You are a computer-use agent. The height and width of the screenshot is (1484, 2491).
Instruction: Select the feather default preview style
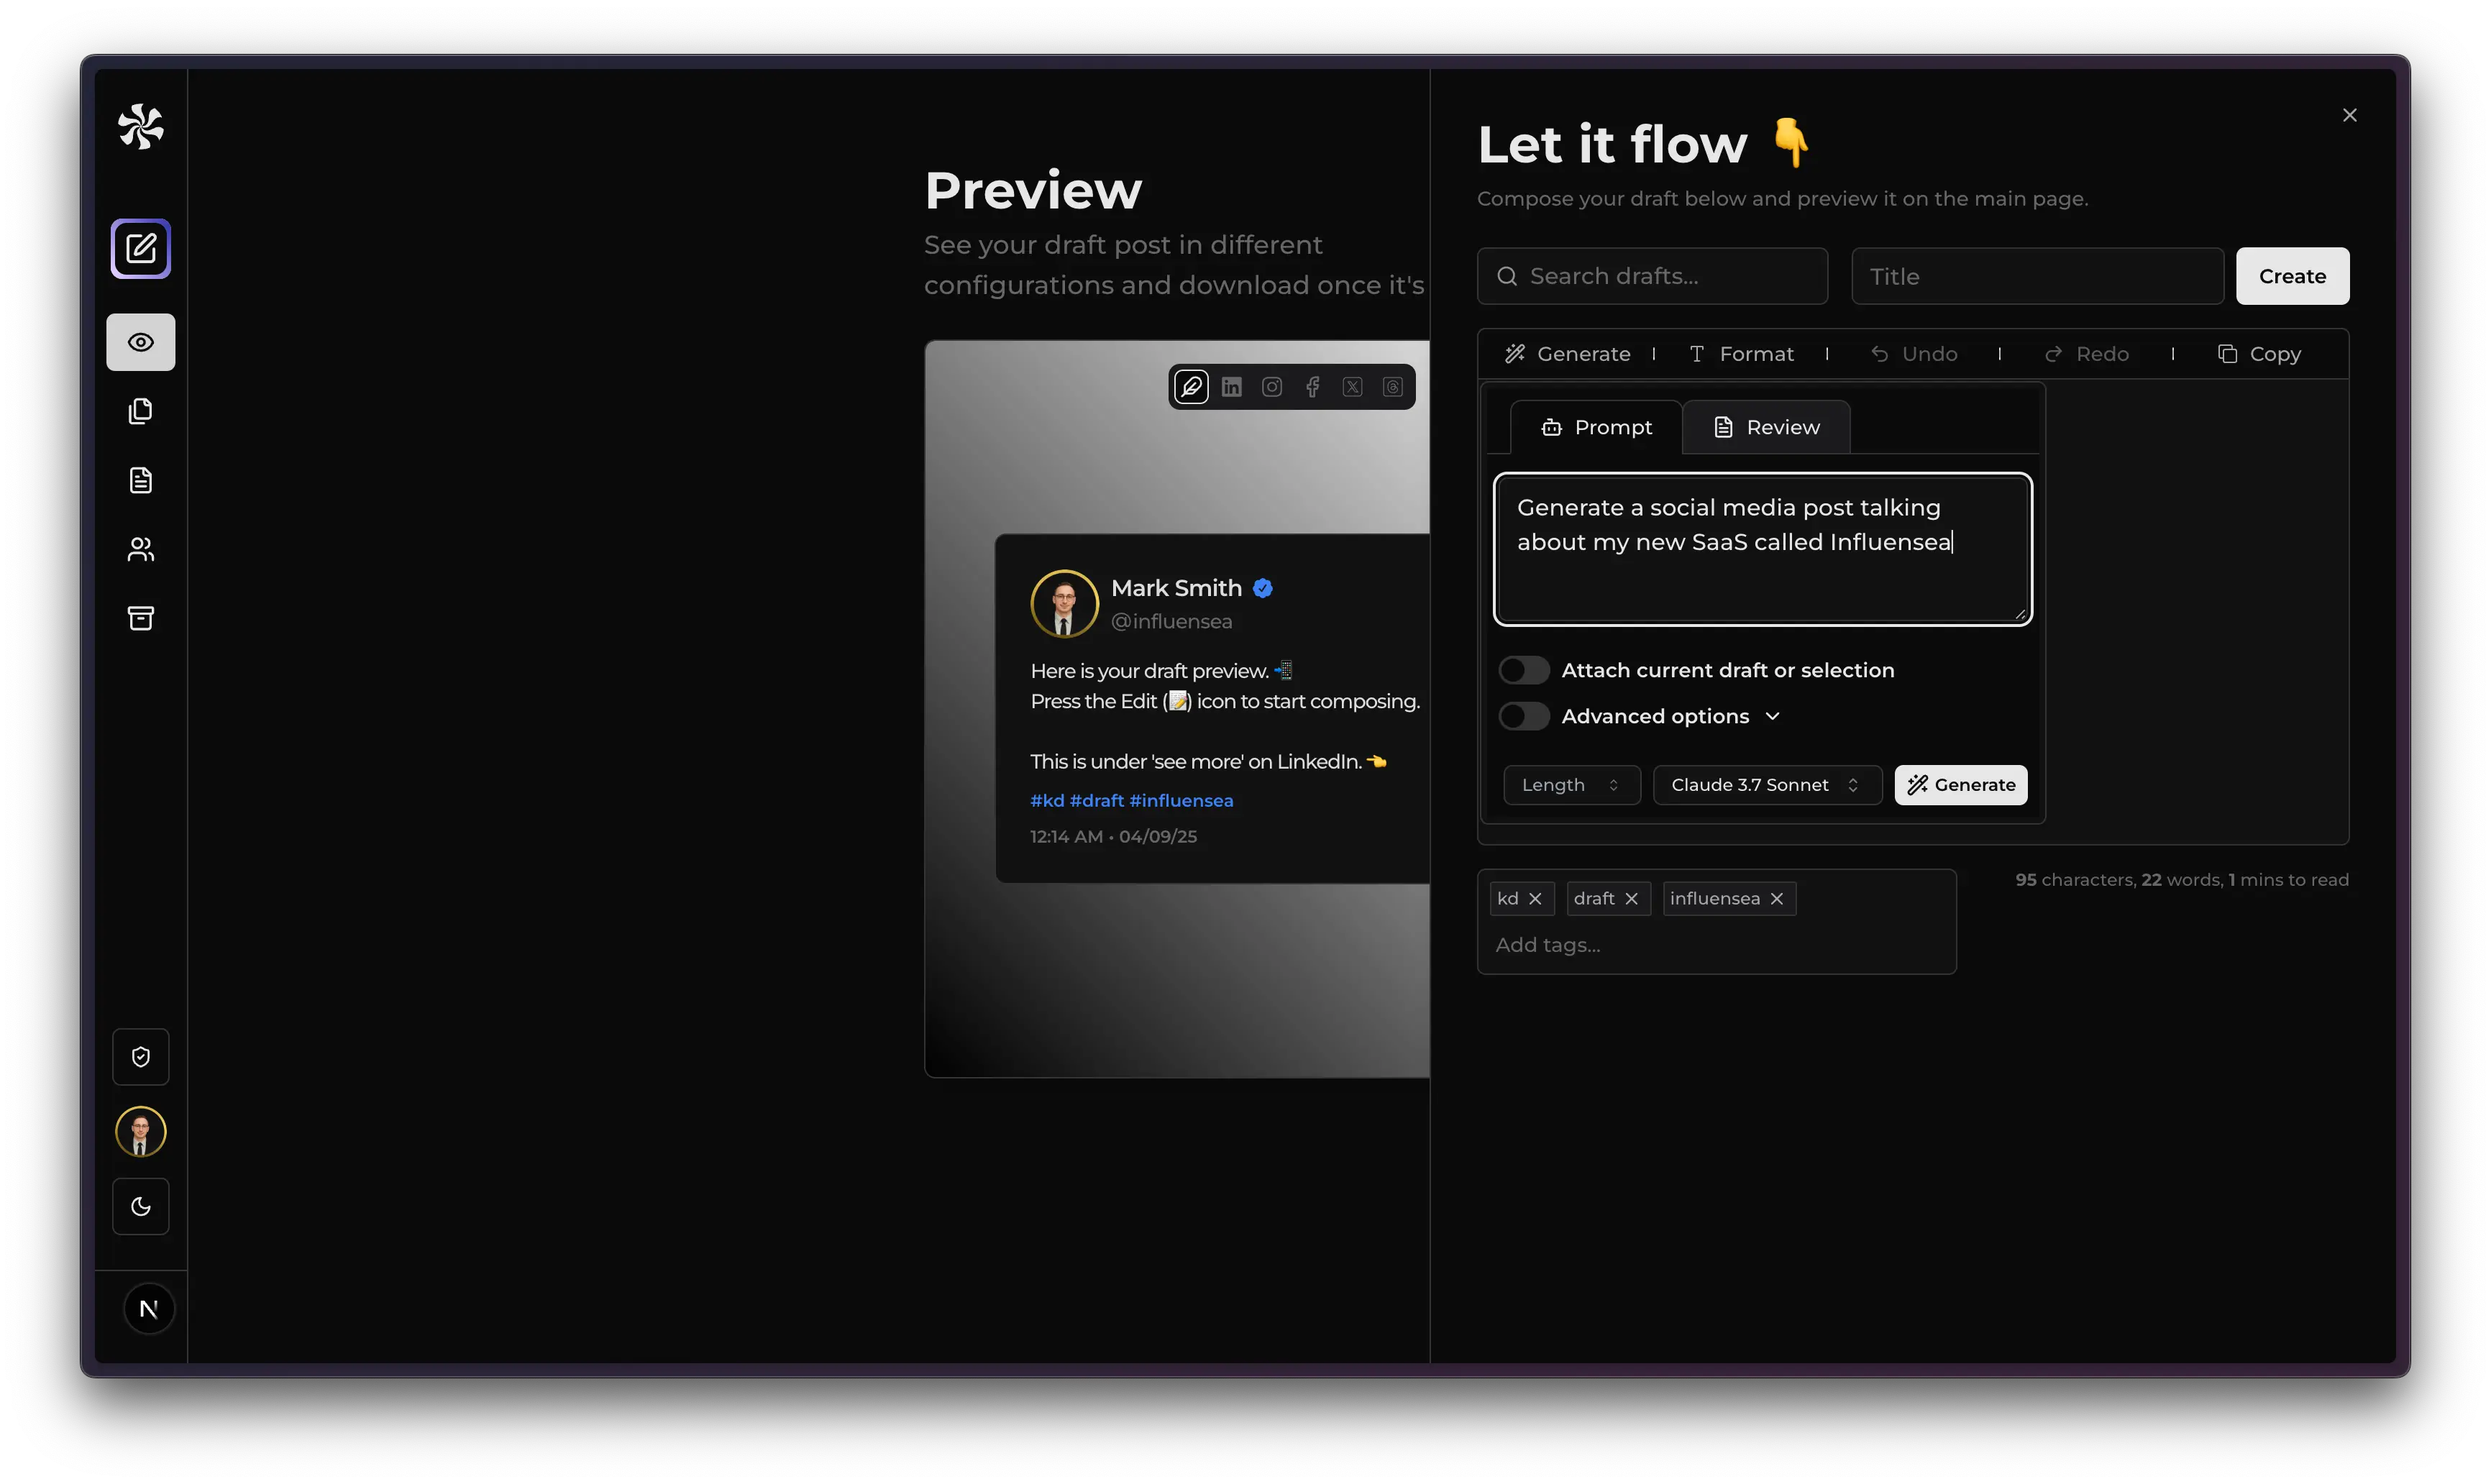[1191, 388]
